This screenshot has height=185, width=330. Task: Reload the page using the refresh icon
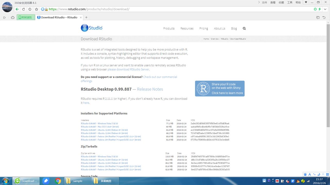23,9
